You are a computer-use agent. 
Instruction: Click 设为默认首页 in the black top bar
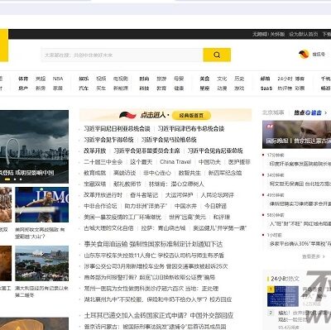click(x=304, y=34)
